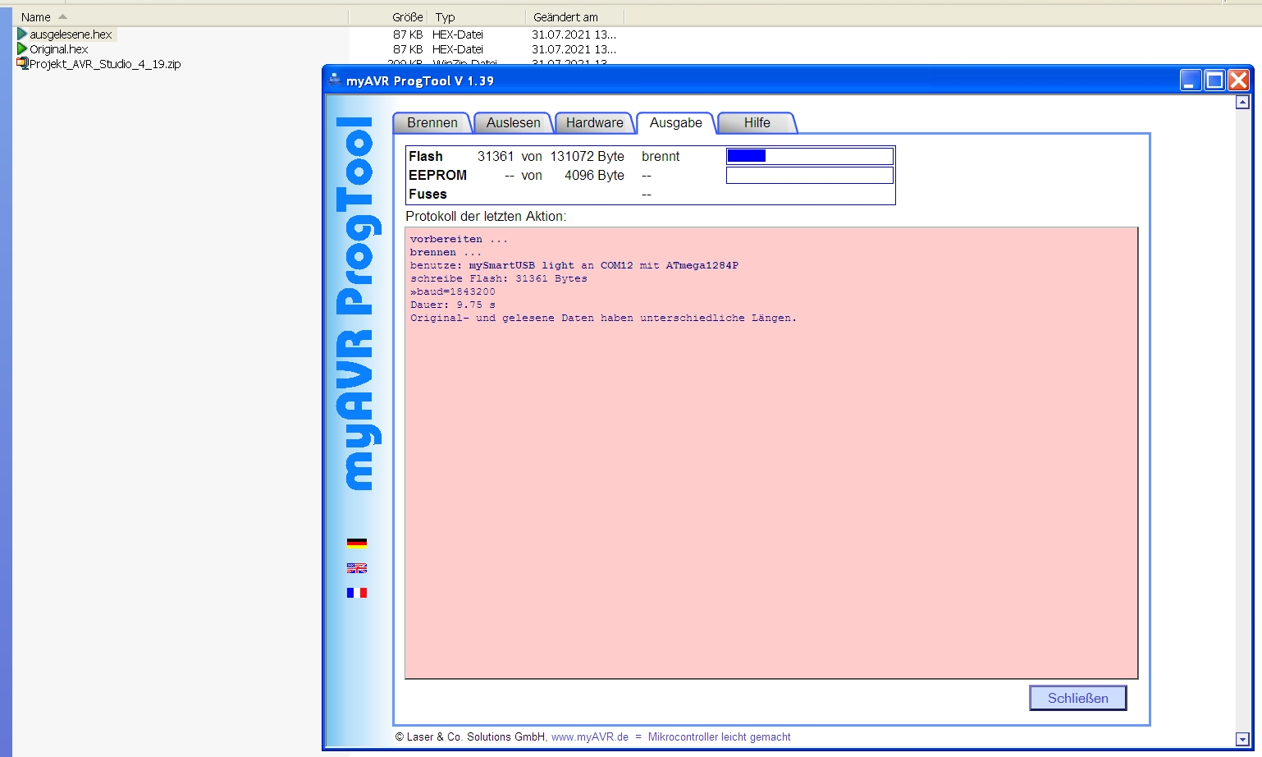The width and height of the screenshot is (1262, 757).
Task: Sort files by the Typ column header
Action: pos(477,17)
